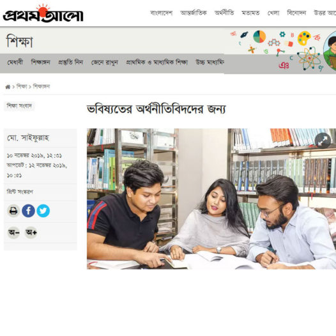
Task: Share article on Facebook
Action: 28,211
